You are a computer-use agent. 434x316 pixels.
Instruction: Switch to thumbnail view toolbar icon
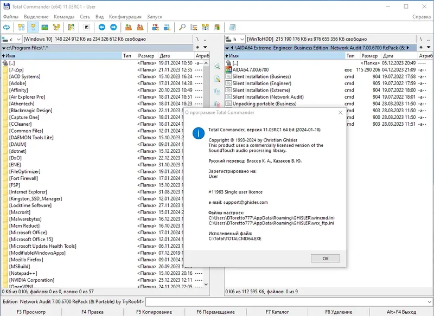click(x=44, y=27)
